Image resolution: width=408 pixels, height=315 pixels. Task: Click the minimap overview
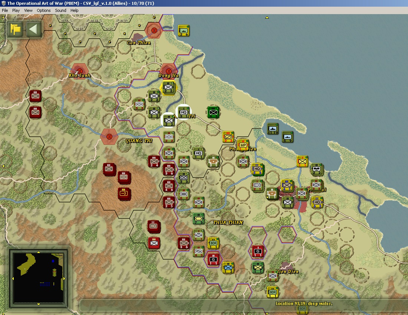(39, 277)
